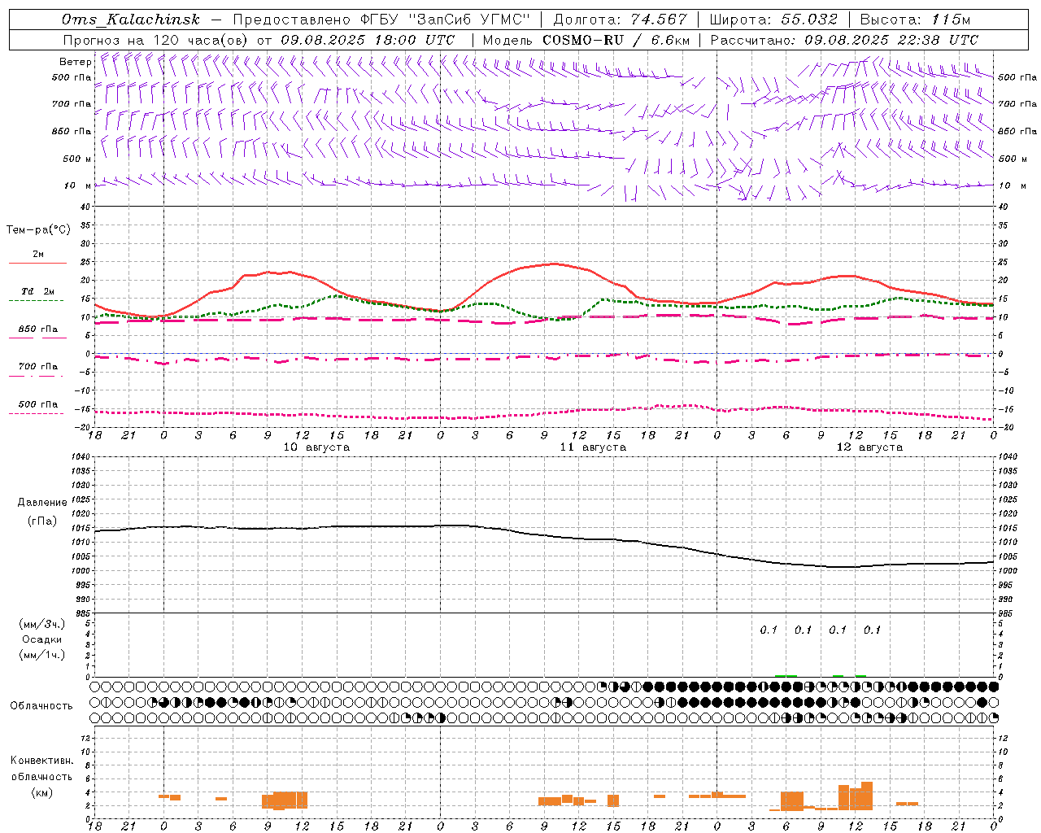
Task: Click the Осадки precipitation label
Action: click(42, 639)
